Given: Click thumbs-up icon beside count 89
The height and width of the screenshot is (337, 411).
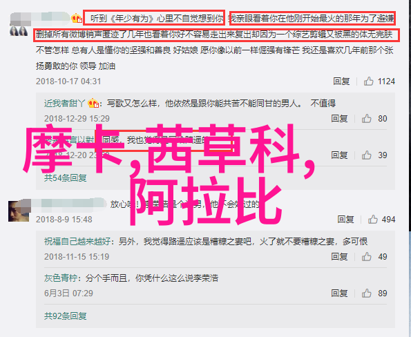Looking at the screenshot, I should click(x=366, y=293).
